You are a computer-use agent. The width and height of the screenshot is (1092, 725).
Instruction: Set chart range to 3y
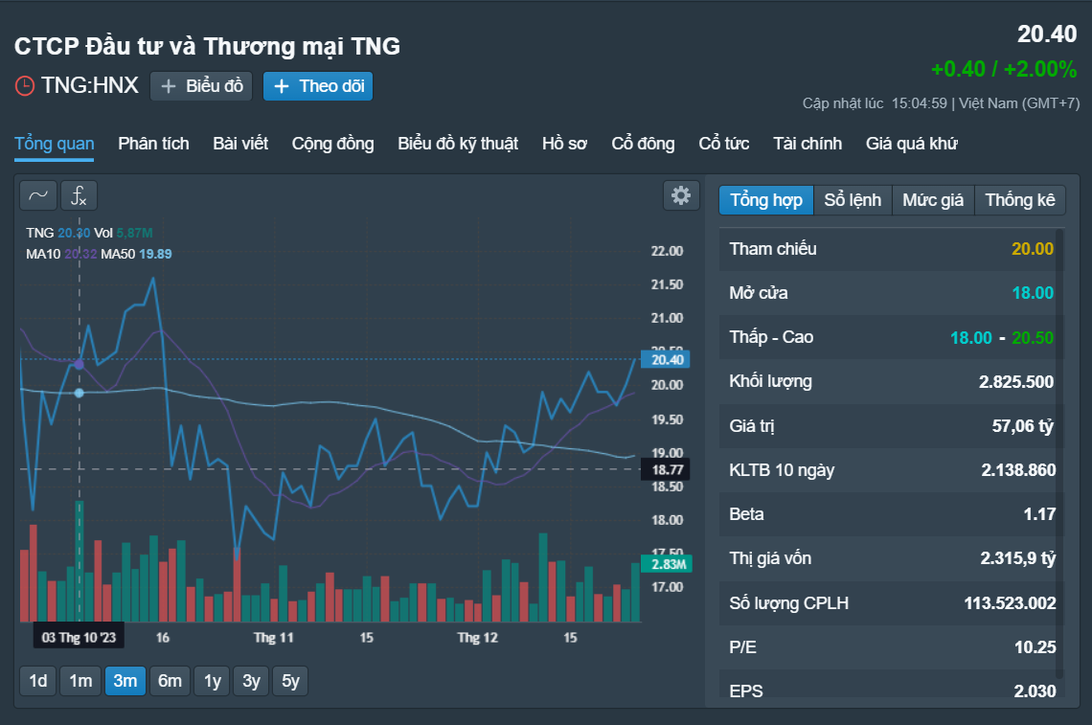pos(251,681)
